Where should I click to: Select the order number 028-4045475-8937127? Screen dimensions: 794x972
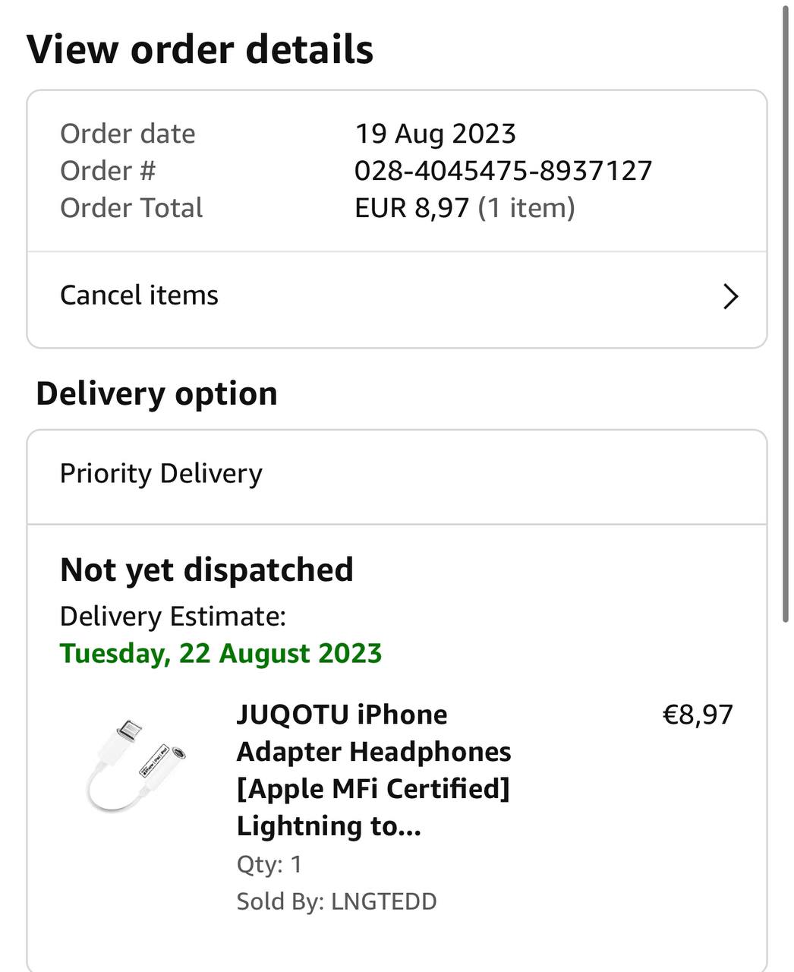[503, 171]
